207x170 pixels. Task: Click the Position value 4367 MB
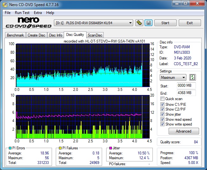pos(191,158)
